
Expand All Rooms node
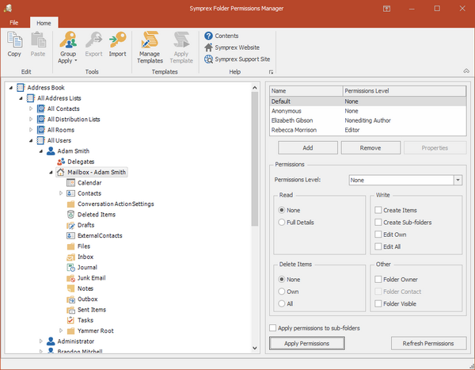point(31,130)
